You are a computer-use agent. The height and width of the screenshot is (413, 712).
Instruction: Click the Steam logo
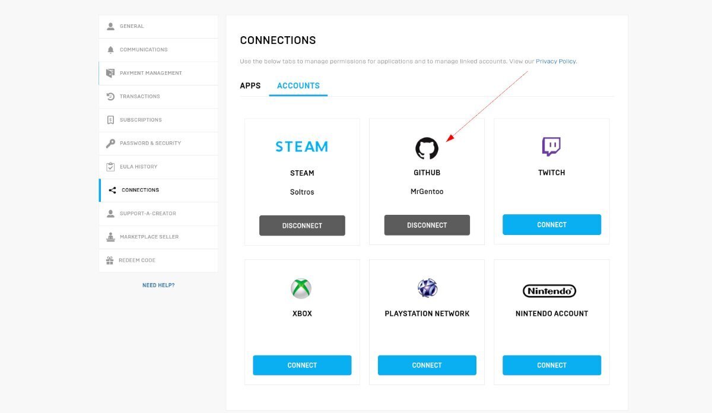[x=302, y=147]
